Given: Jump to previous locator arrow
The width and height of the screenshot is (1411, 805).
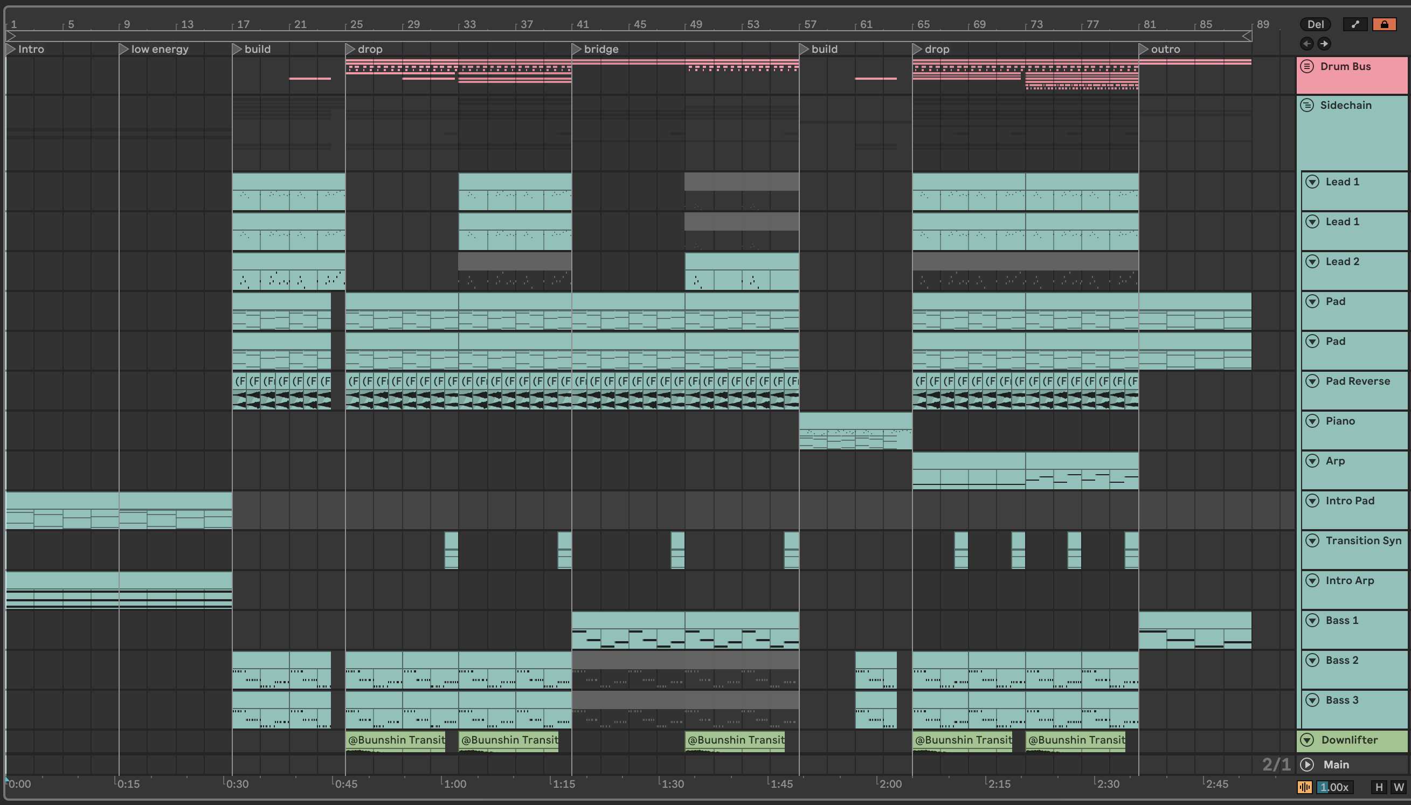Looking at the screenshot, I should (1307, 44).
